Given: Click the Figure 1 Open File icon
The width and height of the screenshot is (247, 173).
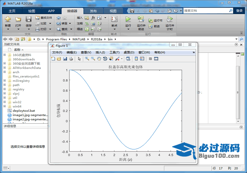Looking at the screenshot, I should pos(59,59).
